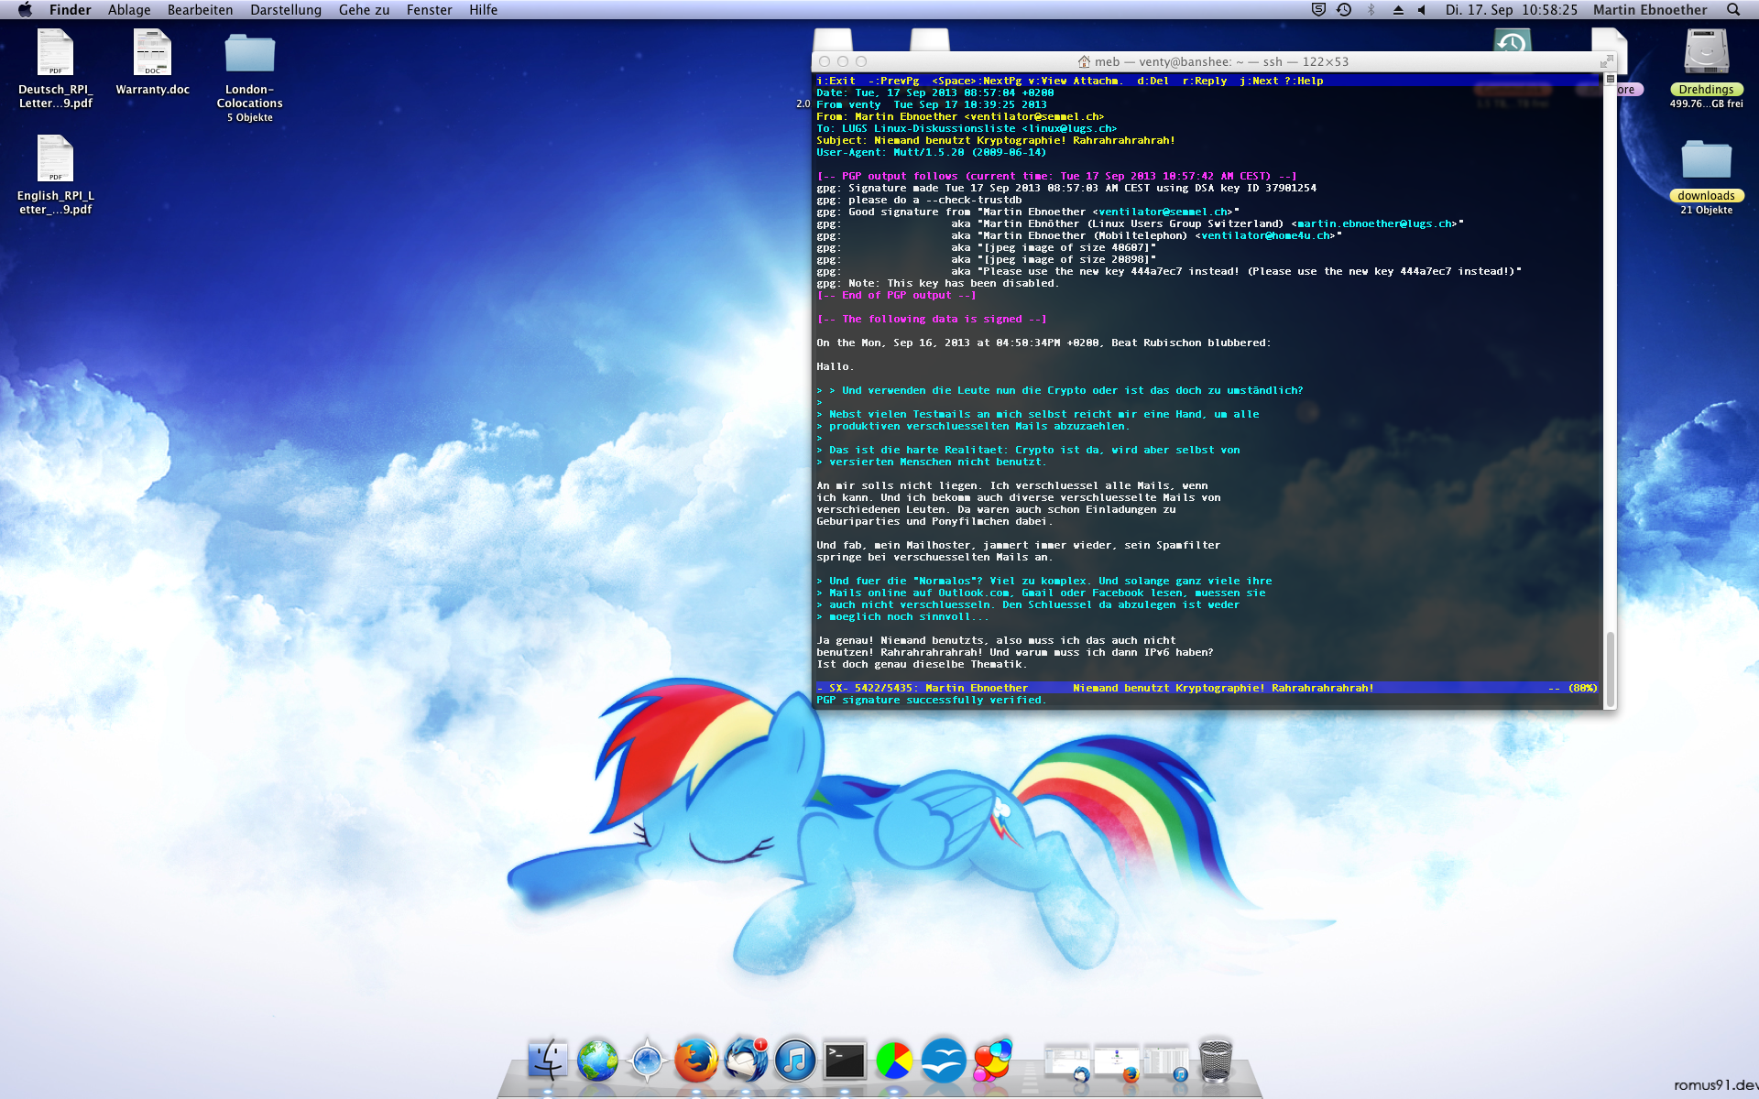Click the terminal vertical scrollbar thumb
Screen dimensions: 1759x1099
pos(1610,668)
